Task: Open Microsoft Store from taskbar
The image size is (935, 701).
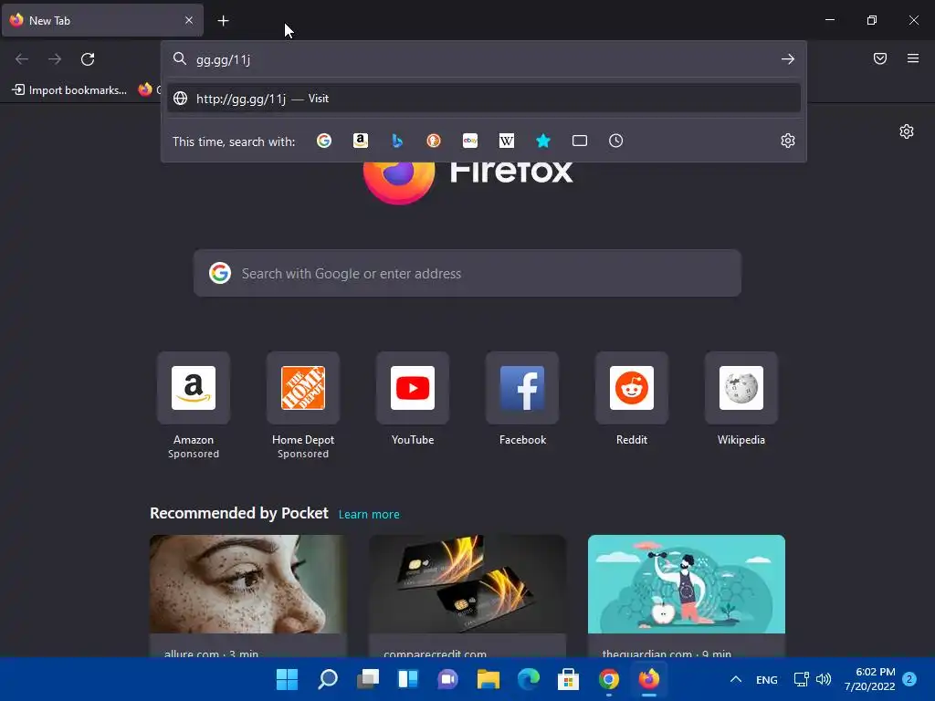Action: coord(568,679)
